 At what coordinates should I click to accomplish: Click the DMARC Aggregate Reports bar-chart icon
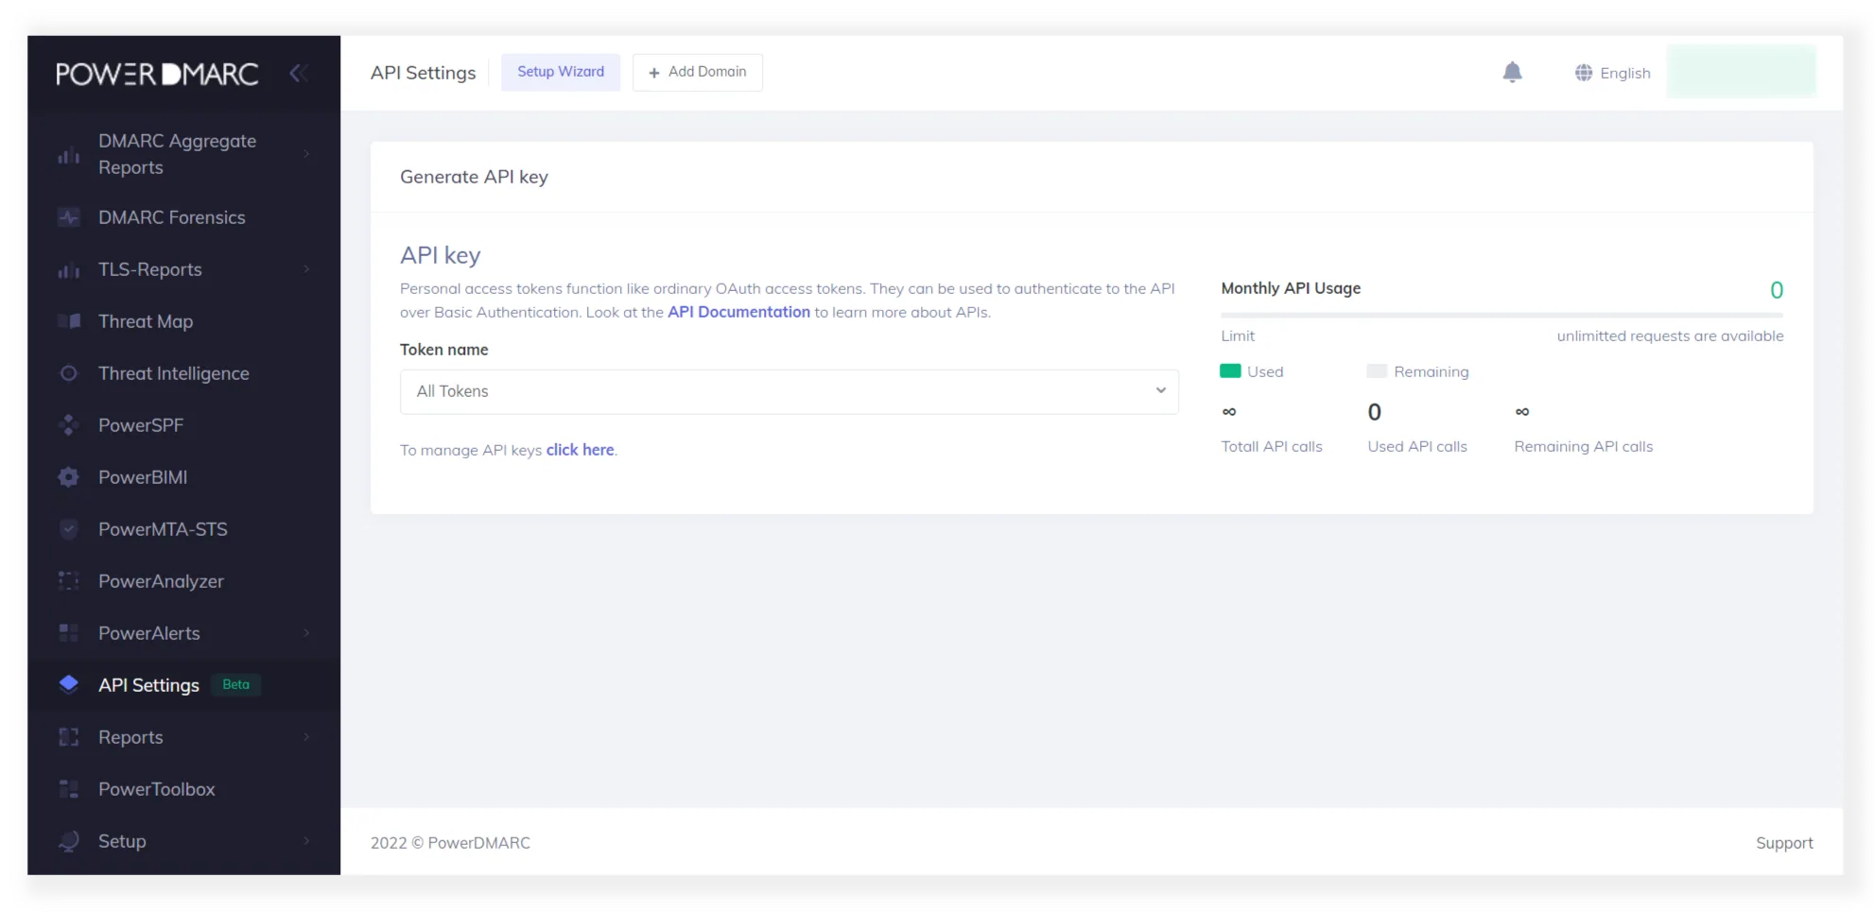[68, 154]
